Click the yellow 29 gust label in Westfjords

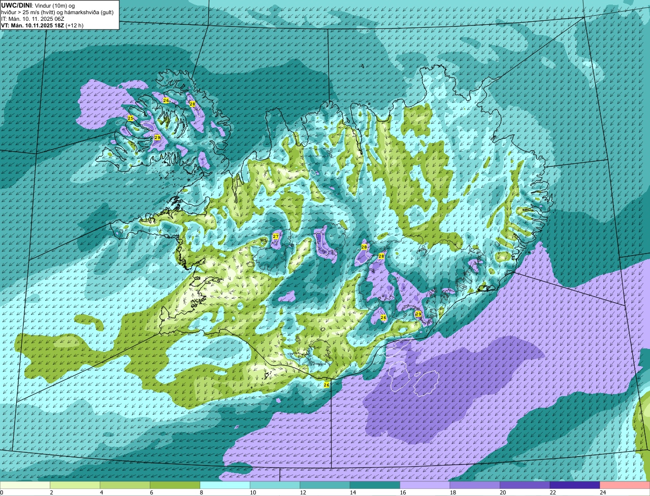coord(157,137)
